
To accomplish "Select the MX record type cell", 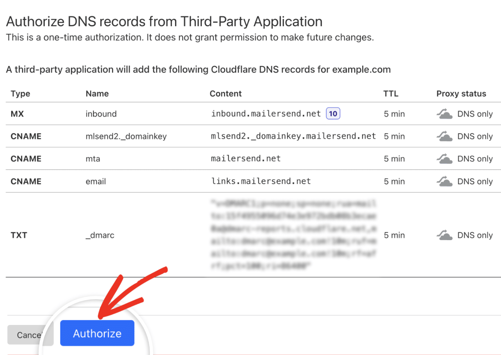I will (x=17, y=114).
